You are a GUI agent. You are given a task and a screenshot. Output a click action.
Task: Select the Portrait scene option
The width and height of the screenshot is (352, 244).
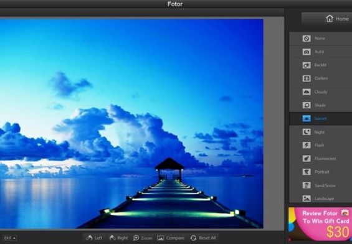pos(321,172)
